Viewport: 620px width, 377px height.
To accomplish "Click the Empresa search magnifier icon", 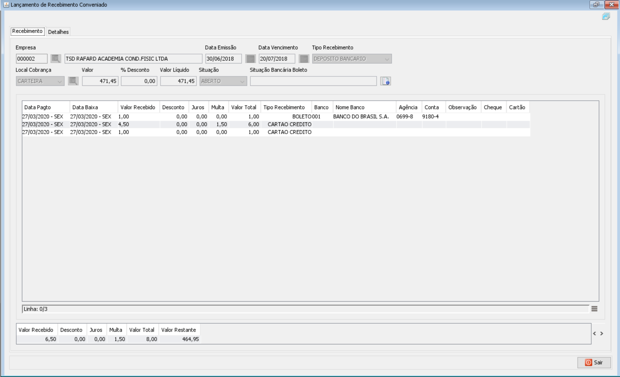I will 56,59.
